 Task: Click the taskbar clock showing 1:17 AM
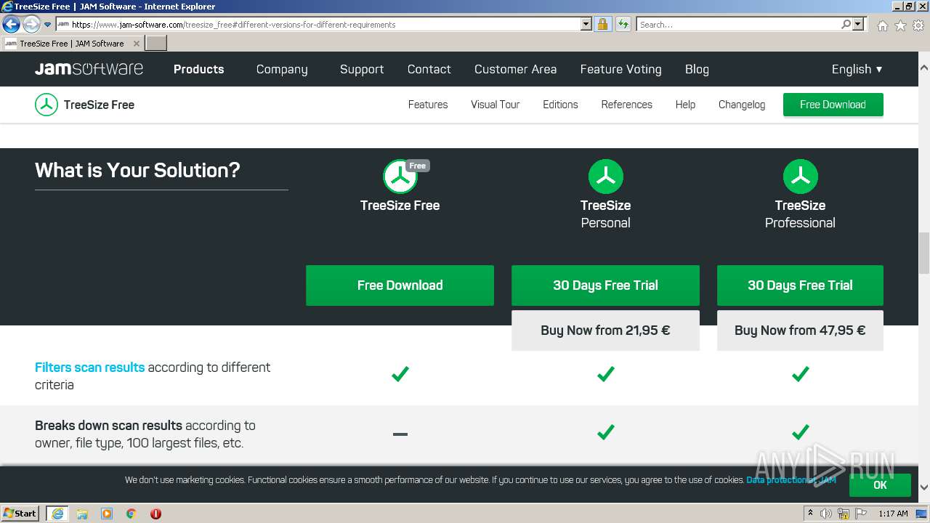(x=893, y=514)
